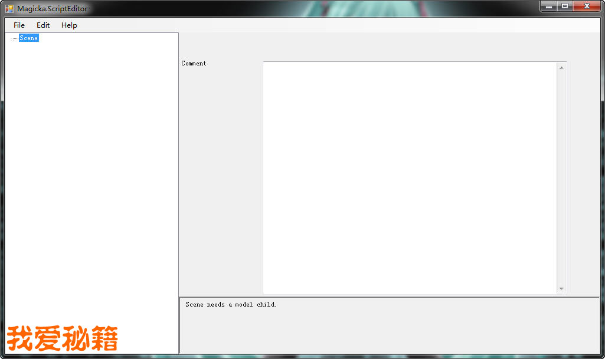Click the Magicka.ScriptEditor title bar icon
The image size is (605, 359).
point(9,9)
